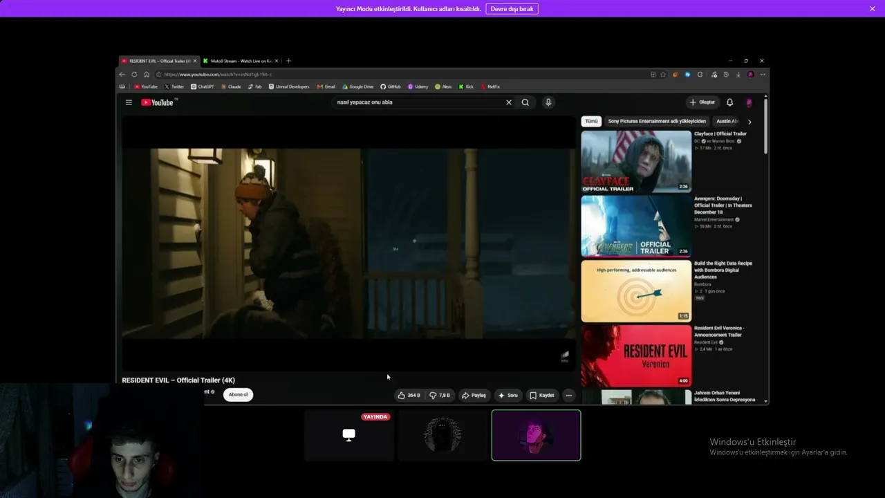Open the GitHub bookmark
Image resolution: width=885 pixels, height=498 pixels.
[391, 86]
